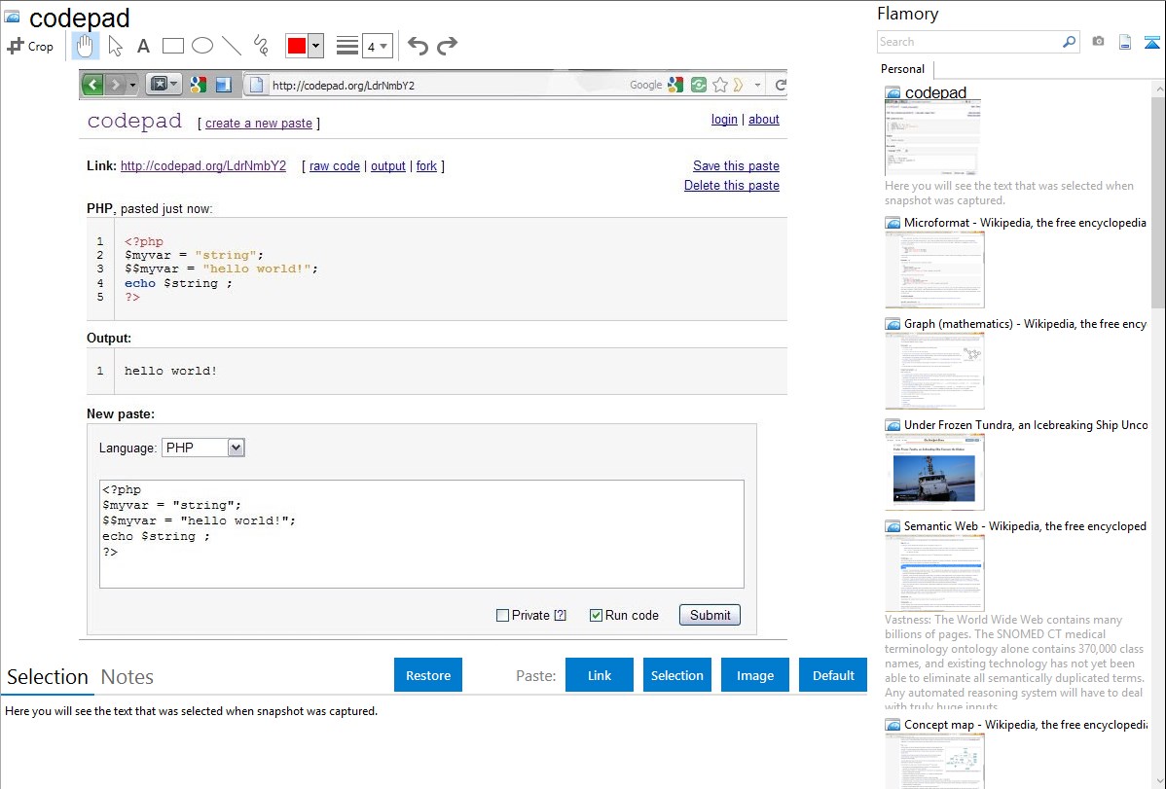Click the magnifier icon in Flamory search
This screenshot has height=789, width=1166.
click(x=1069, y=42)
